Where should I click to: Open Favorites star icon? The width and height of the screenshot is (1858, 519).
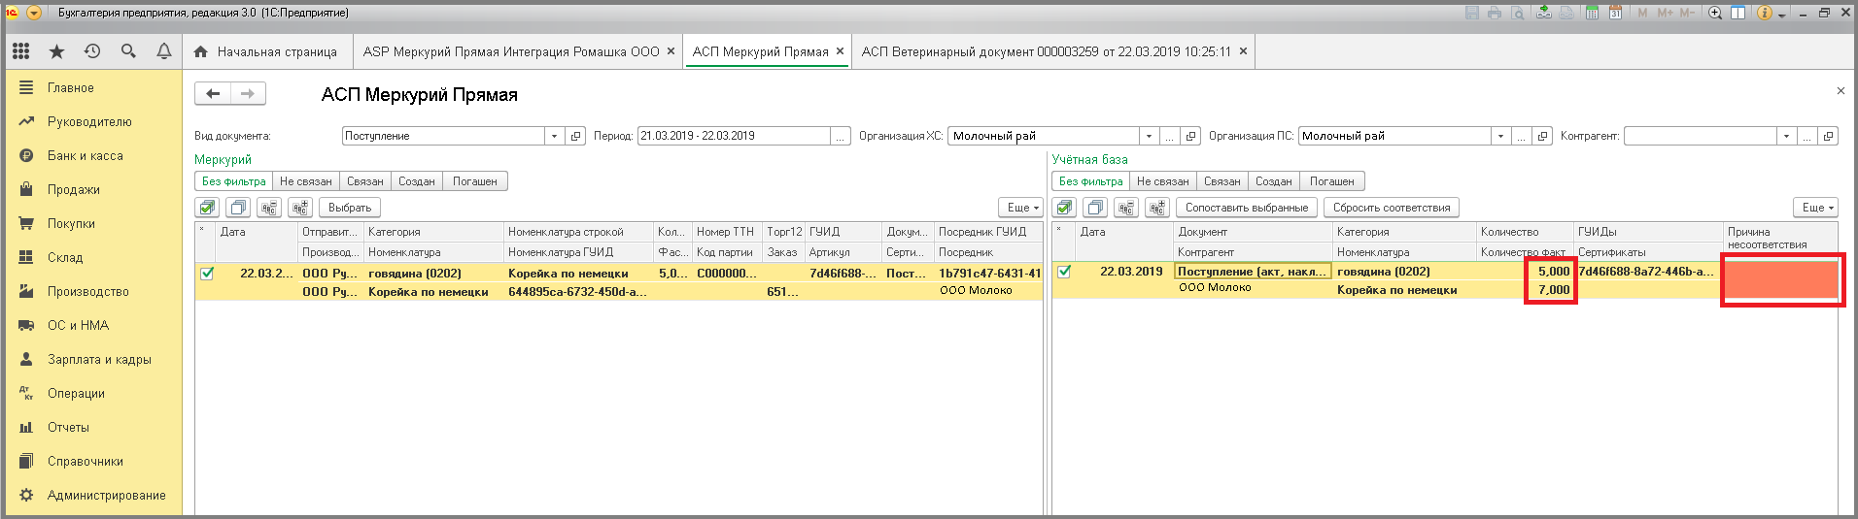(56, 51)
